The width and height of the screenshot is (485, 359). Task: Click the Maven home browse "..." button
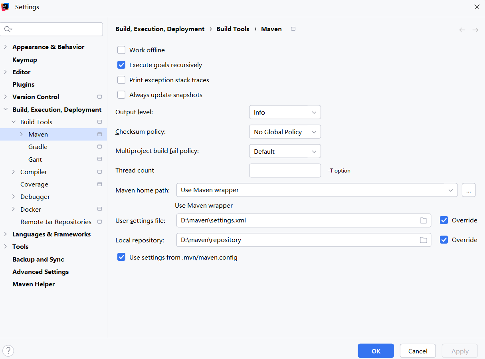pyautogui.click(x=469, y=190)
